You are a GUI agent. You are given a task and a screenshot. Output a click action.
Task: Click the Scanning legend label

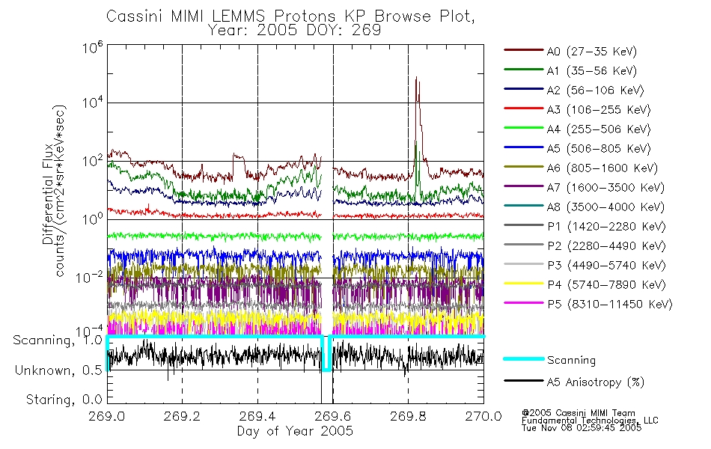571,361
